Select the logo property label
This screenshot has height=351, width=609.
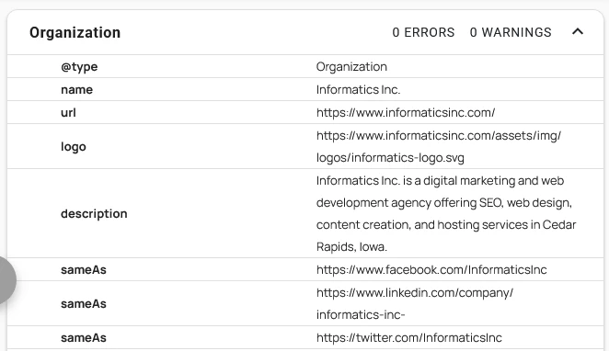(74, 147)
